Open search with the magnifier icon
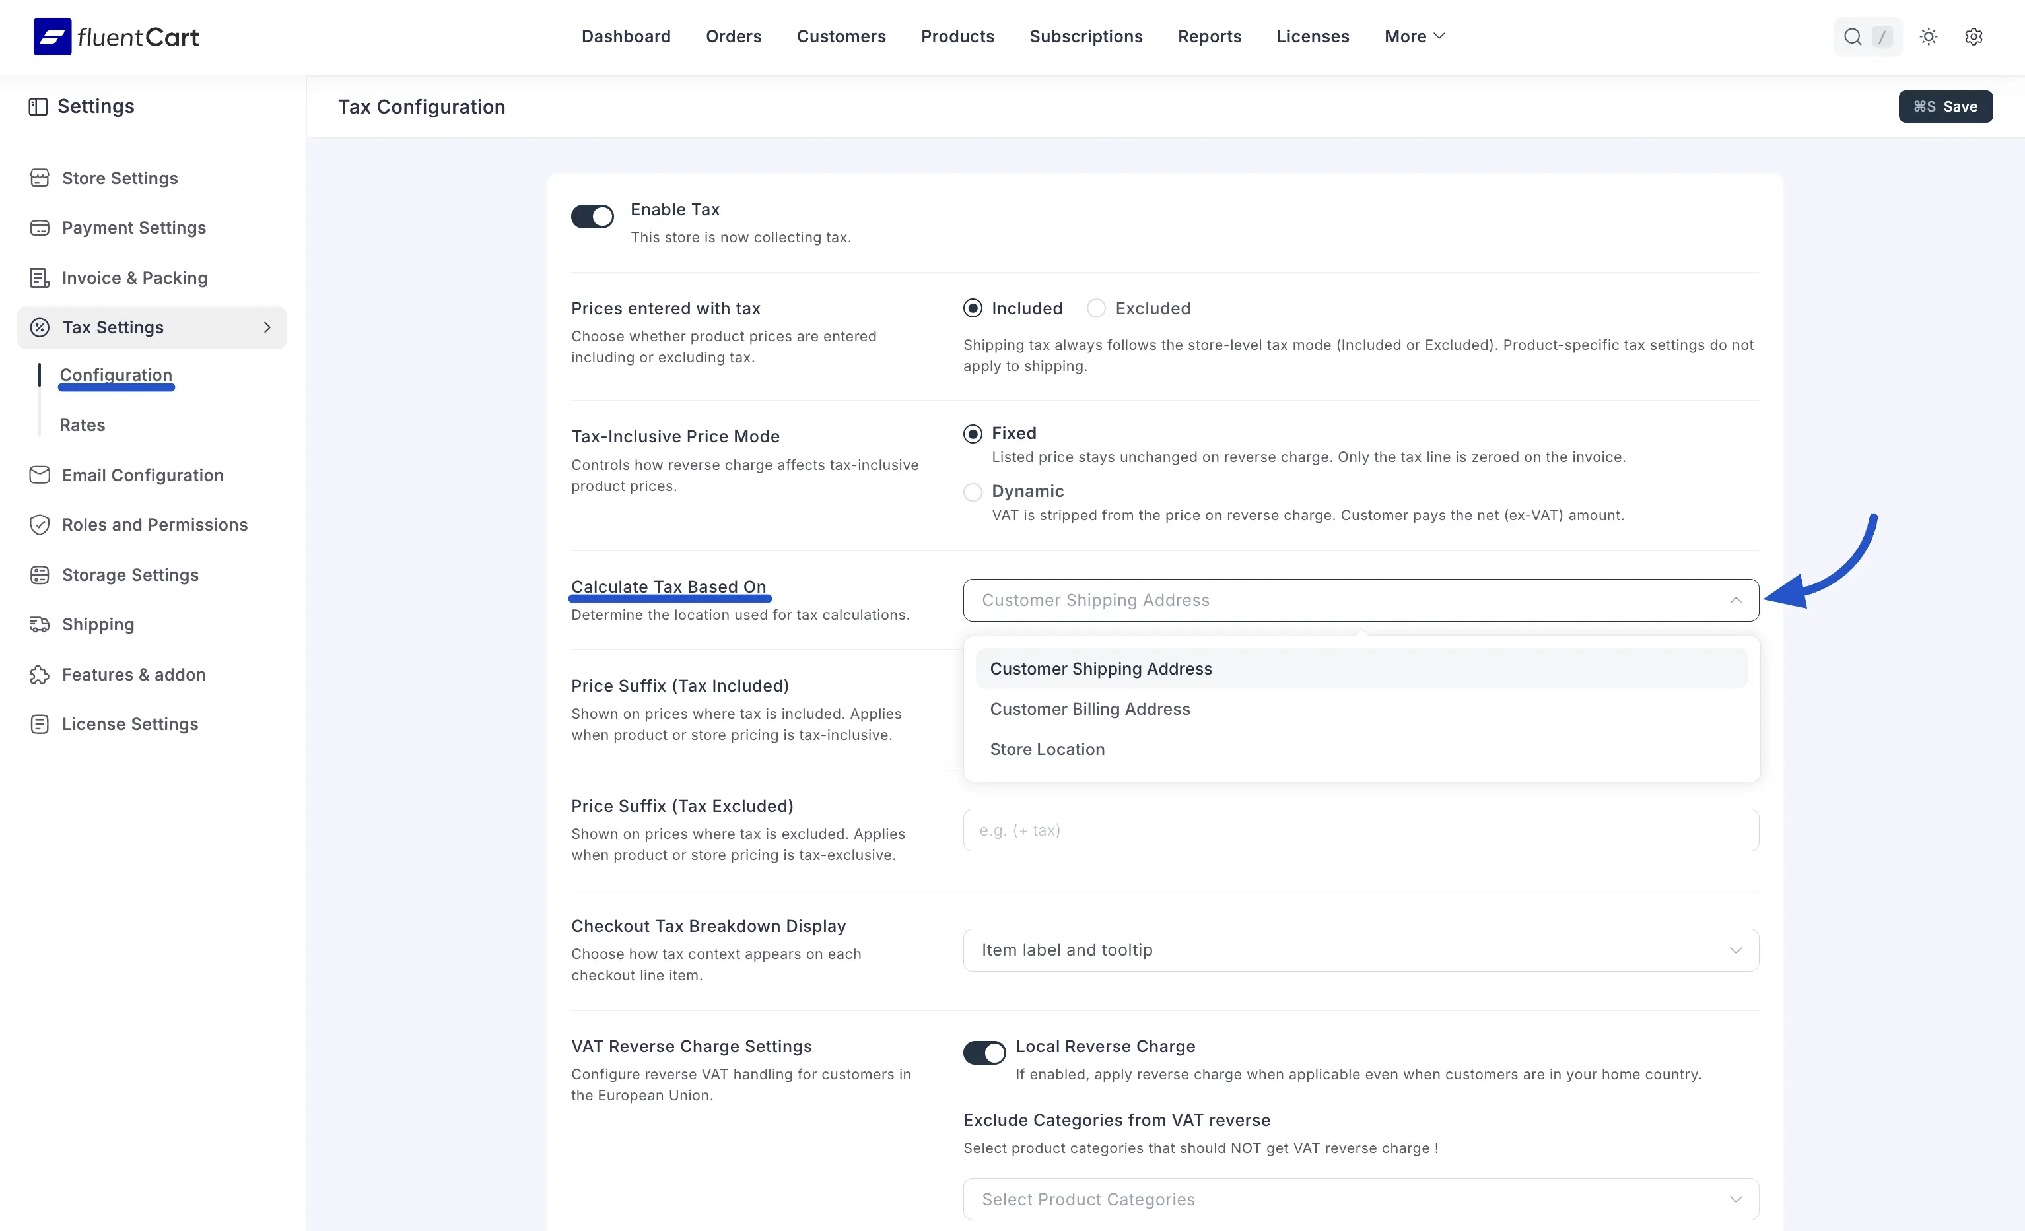The width and height of the screenshot is (2025, 1231). (1851, 36)
